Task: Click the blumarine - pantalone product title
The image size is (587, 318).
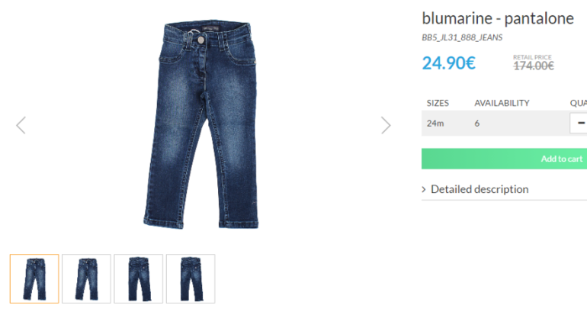Action: point(498,18)
